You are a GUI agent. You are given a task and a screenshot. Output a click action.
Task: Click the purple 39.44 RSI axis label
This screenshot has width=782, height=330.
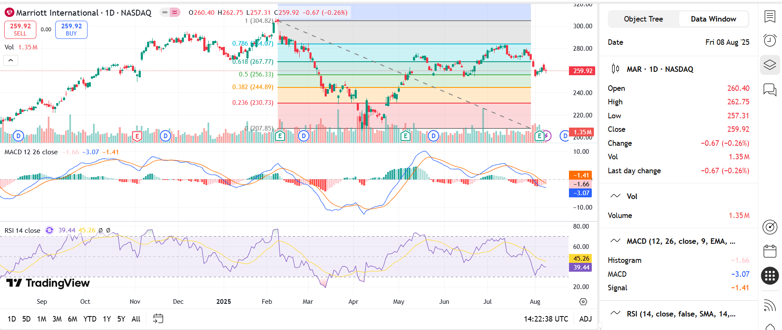click(x=581, y=267)
